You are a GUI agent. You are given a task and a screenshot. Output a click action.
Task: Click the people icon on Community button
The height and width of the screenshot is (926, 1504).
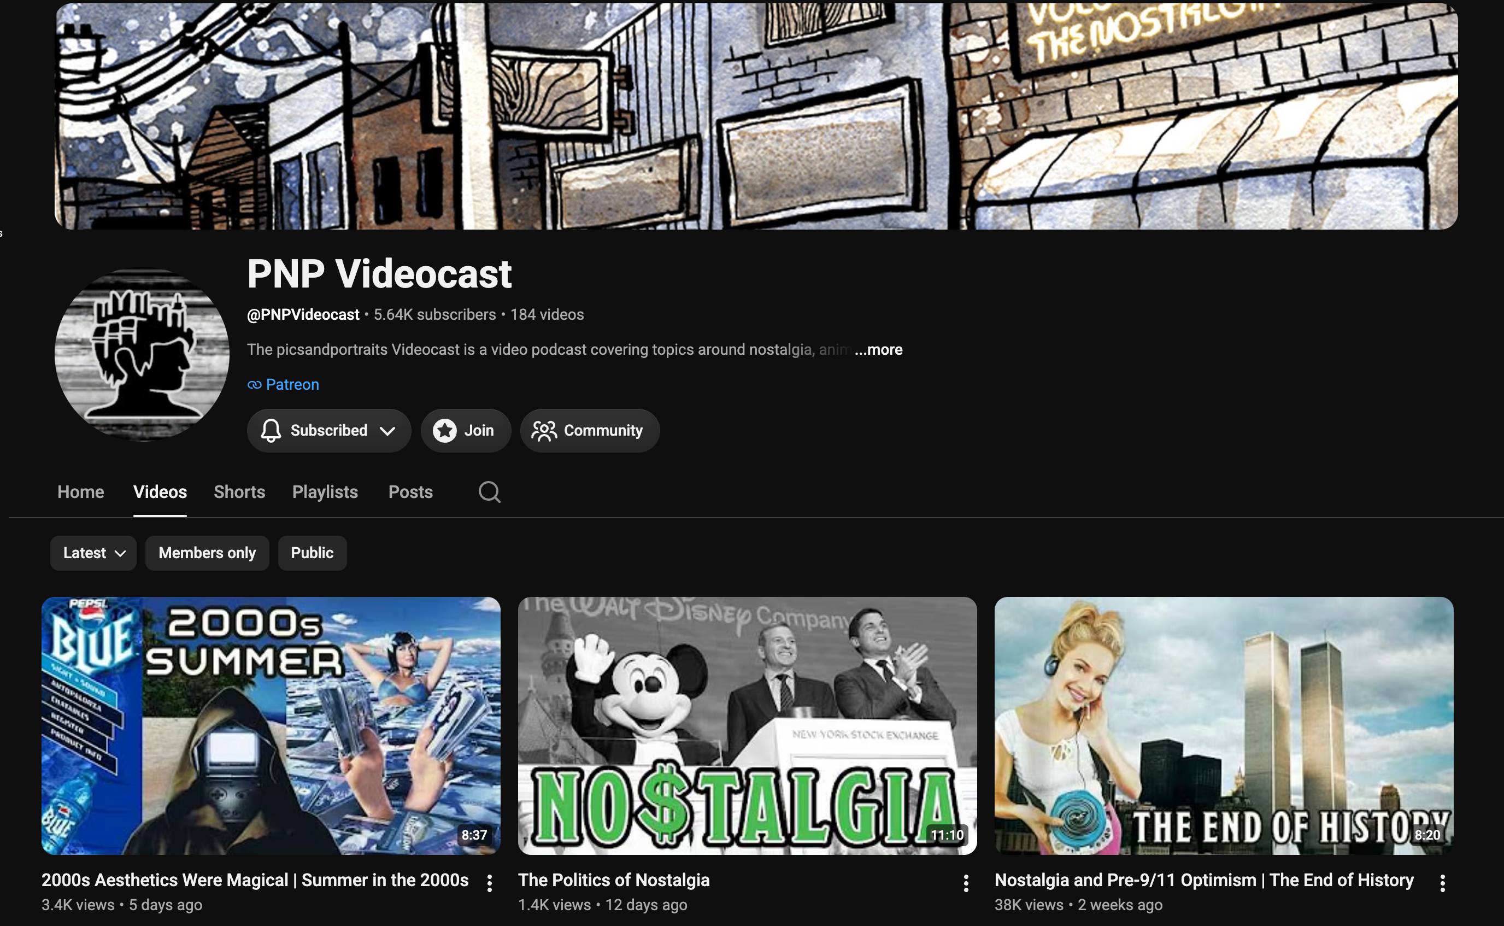click(544, 431)
